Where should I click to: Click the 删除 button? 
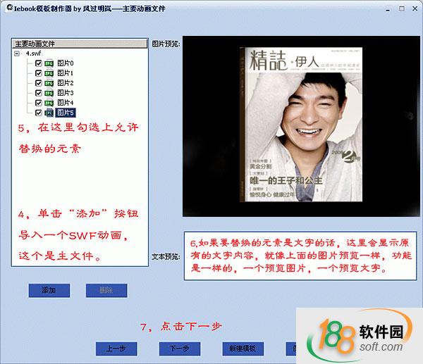(x=106, y=291)
